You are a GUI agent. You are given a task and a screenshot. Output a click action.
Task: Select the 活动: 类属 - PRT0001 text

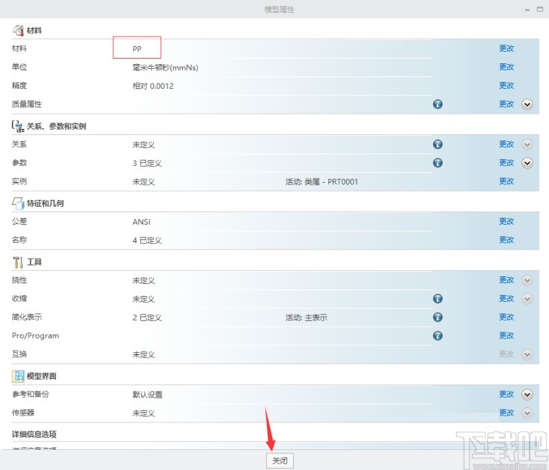click(322, 182)
